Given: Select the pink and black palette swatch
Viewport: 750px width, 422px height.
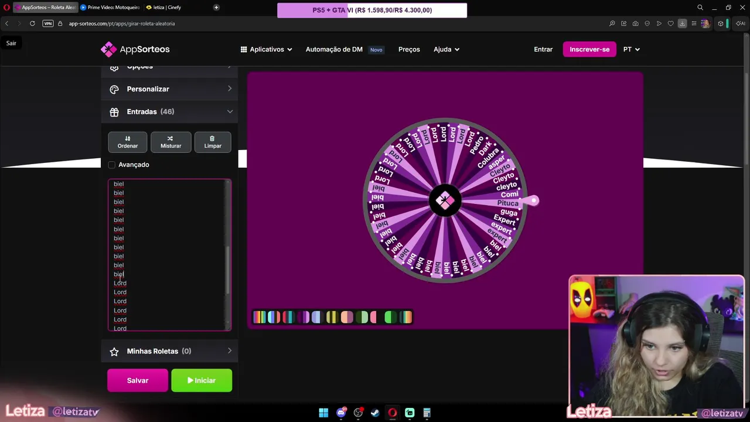Looking at the screenshot, I should pos(377,317).
